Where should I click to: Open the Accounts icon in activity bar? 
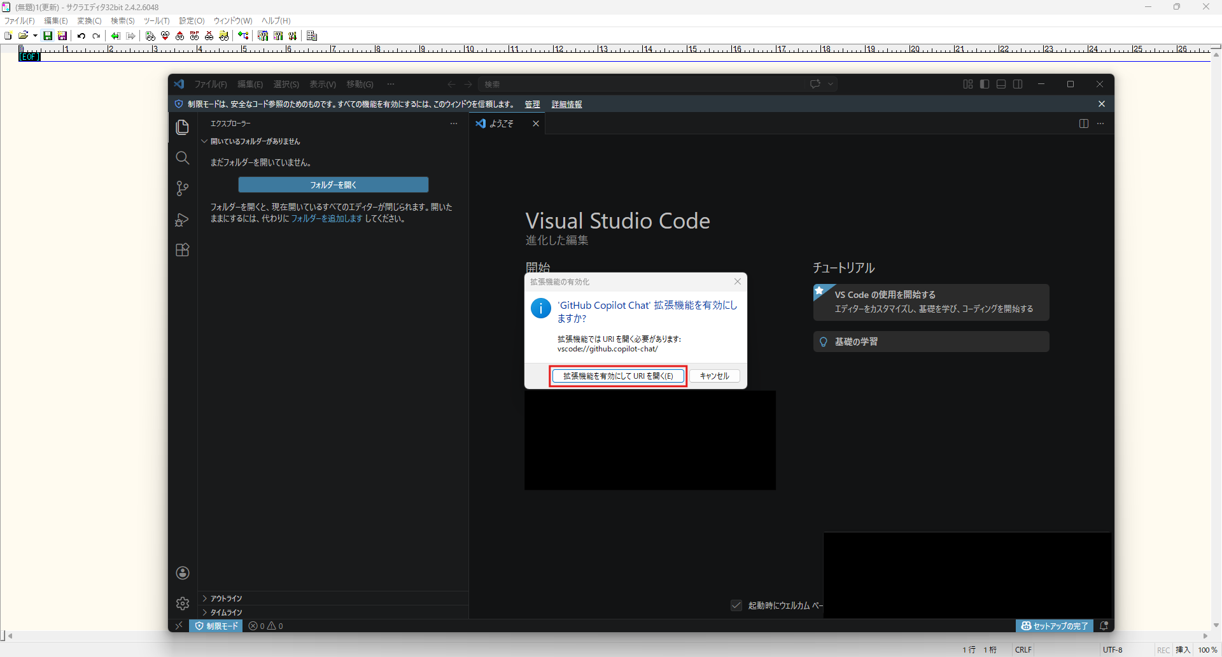click(183, 573)
